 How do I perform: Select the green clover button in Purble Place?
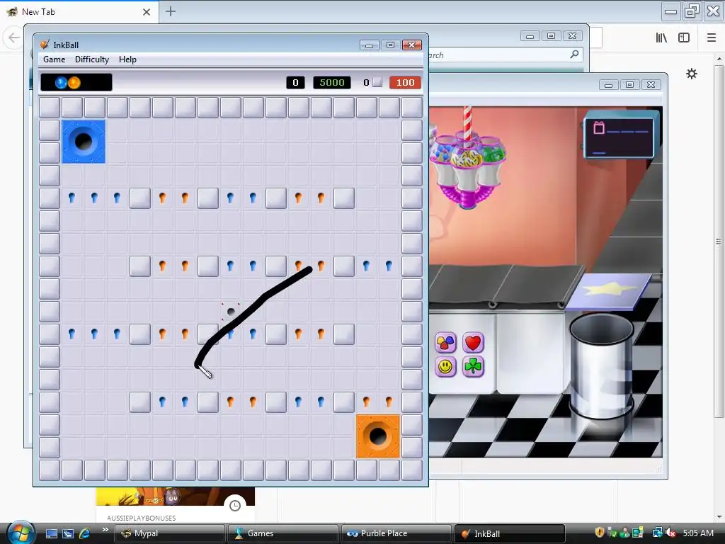click(x=472, y=367)
